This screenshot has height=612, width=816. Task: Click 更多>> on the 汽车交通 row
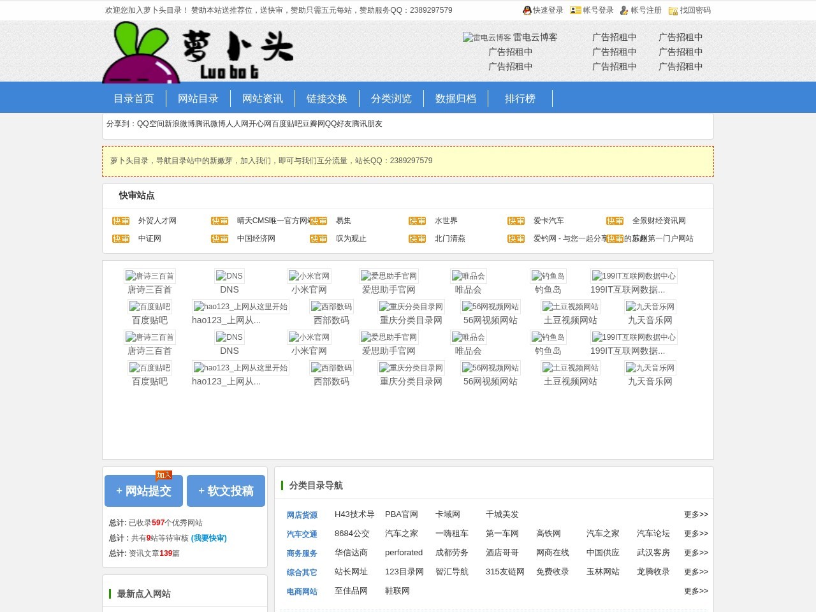click(x=696, y=534)
